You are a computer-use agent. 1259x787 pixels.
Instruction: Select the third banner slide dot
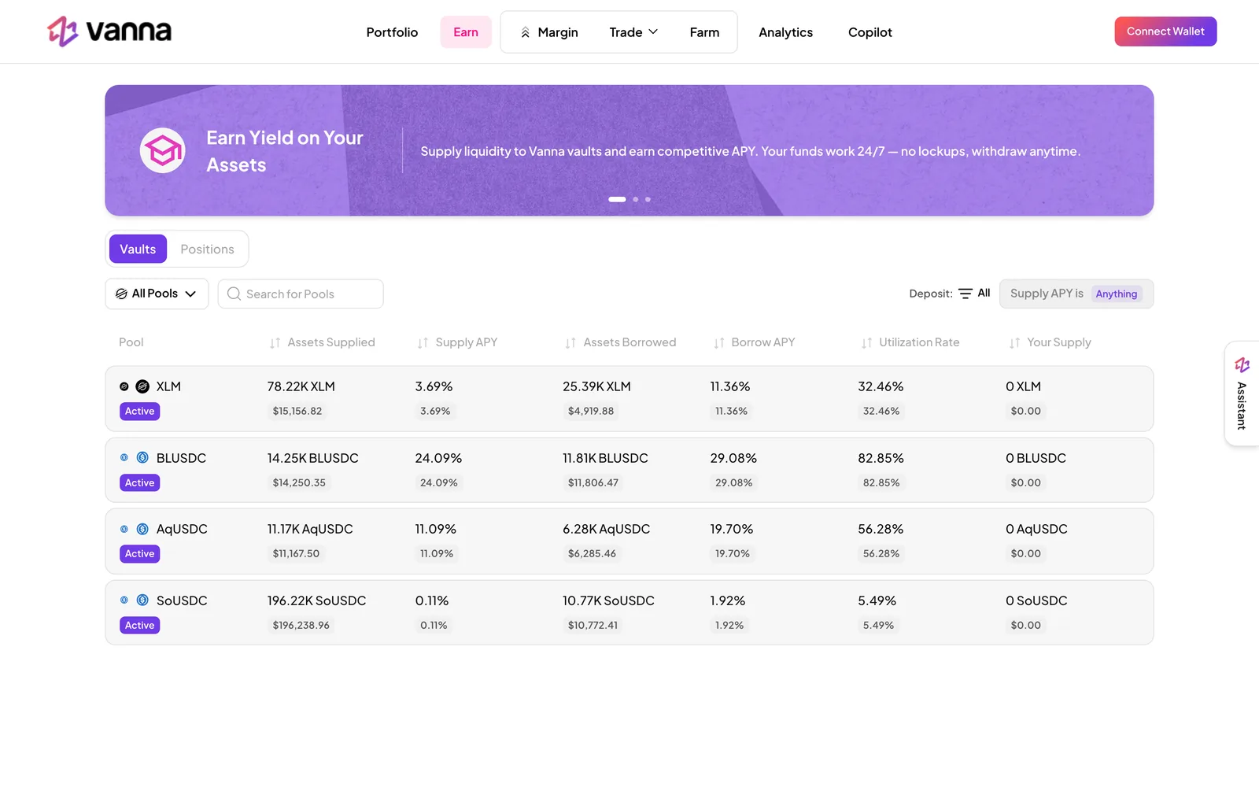(648, 199)
